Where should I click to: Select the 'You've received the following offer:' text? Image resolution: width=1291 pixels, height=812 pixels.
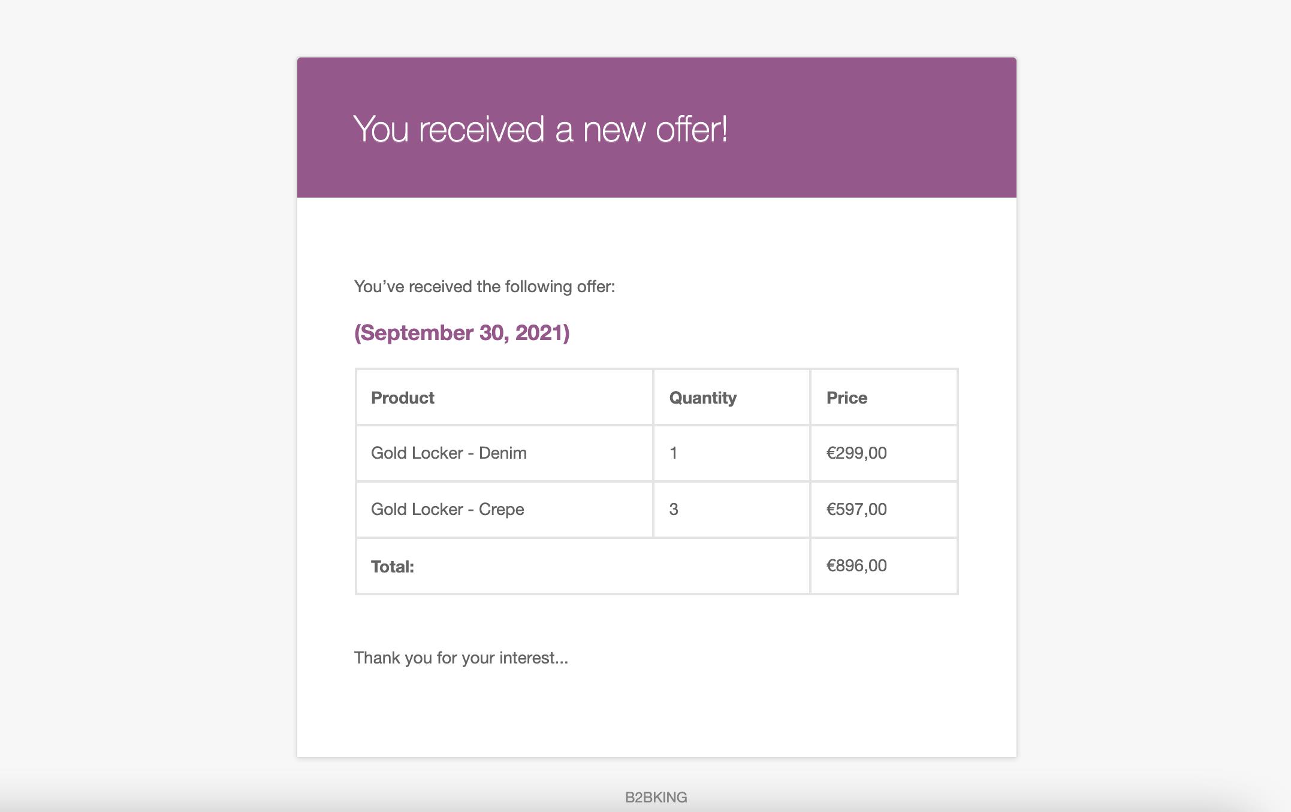coord(484,287)
